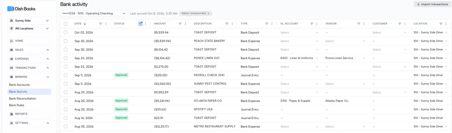The image size is (452, 133).
Task: Click the Home sidebar icon
Action: click(12, 41)
